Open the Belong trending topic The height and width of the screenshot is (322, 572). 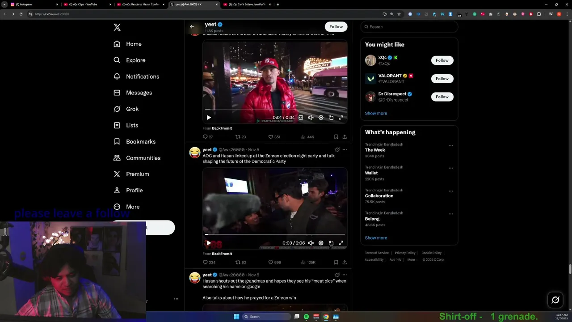point(372,219)
